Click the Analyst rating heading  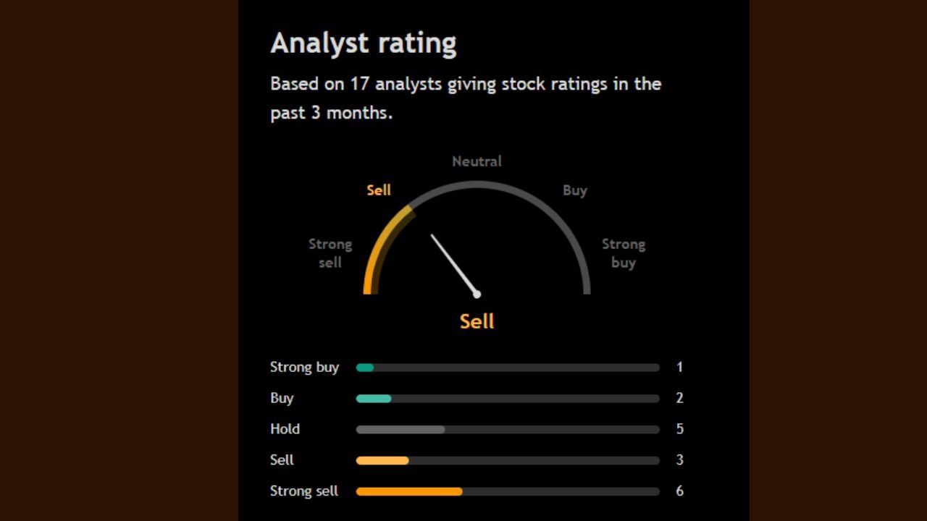tap(364, 43)
